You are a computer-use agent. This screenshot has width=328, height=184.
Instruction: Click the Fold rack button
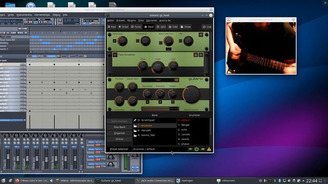(x=173, y=27)
